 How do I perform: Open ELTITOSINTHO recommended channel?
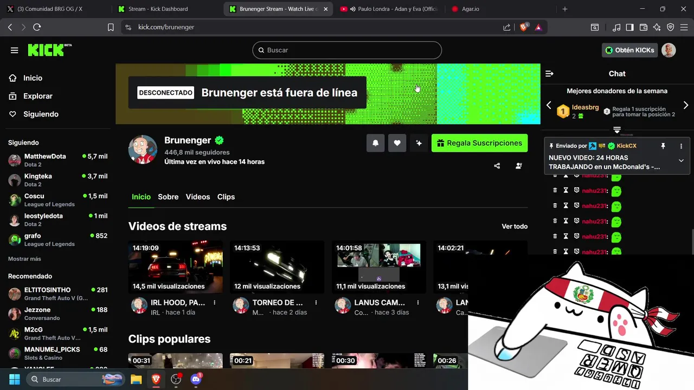tap(57, 294)
